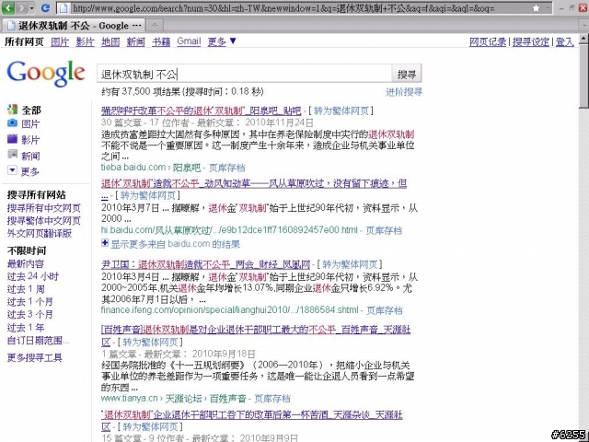Click the Google logo
This screenshot has height=442, width=589.
coord(46,74)
